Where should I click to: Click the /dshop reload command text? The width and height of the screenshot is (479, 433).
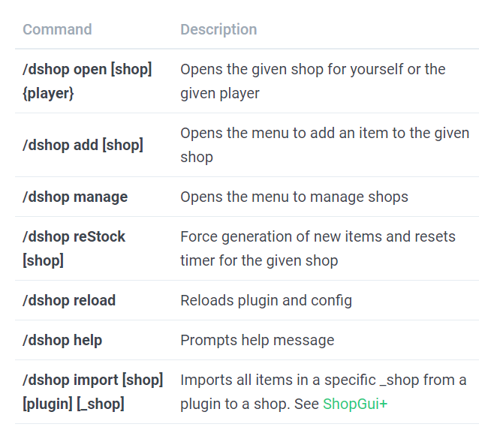[69, 300]
